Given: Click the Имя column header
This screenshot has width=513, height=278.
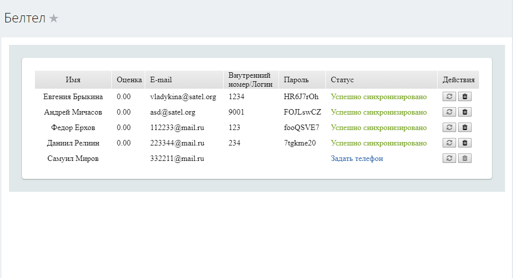Looking at the screenshot, I should pyautogui.click(x=73, y=80).
